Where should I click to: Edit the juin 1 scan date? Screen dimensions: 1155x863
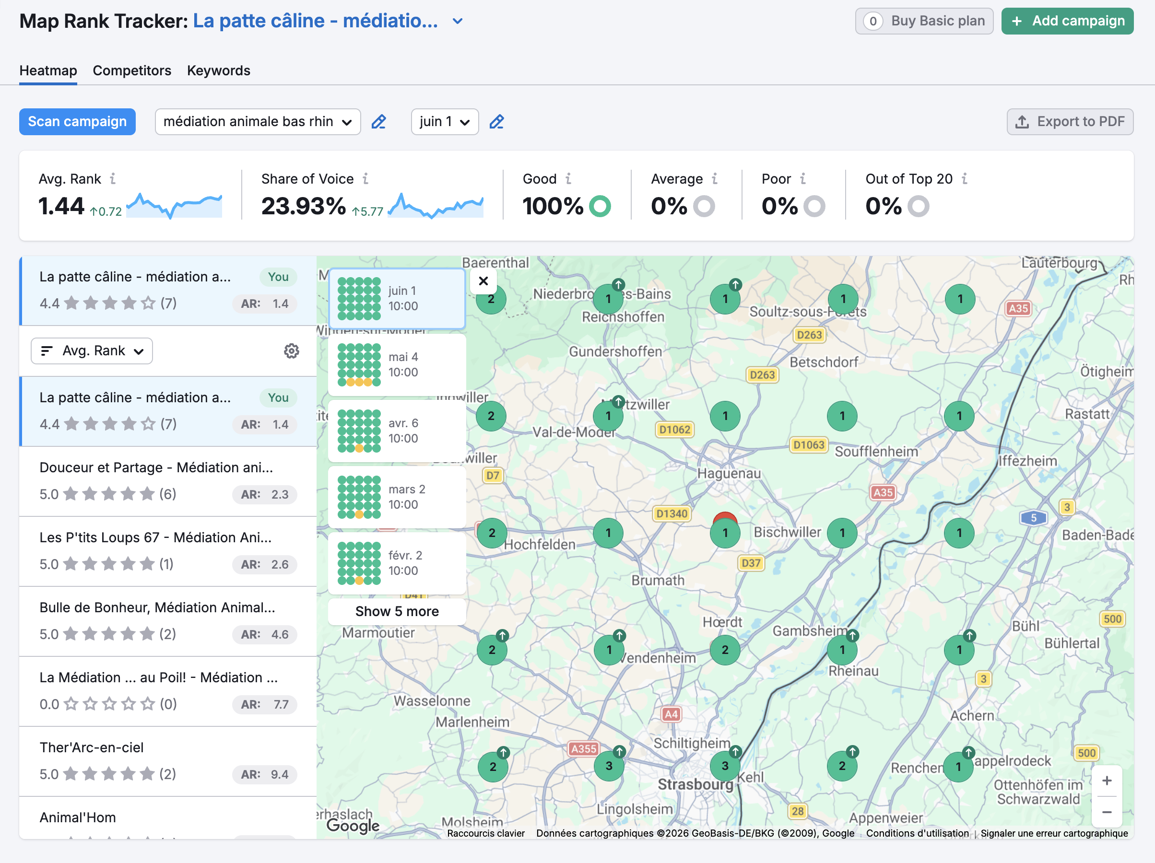pos(496,122)
